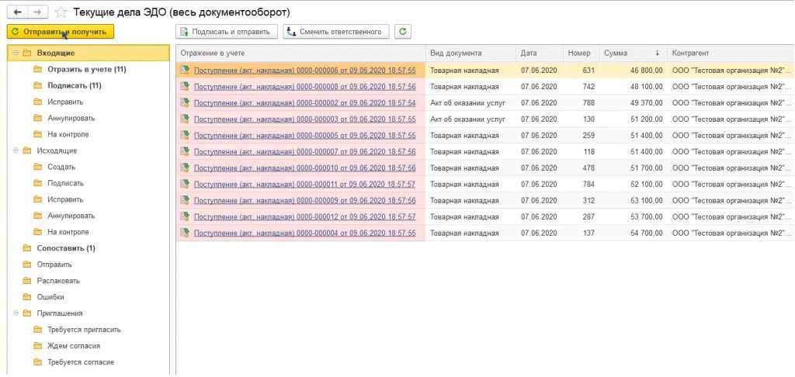Viewport: 795px width, 377px height.
Task: Select sum cell 54 700,00
Action: tap(633, 233)
